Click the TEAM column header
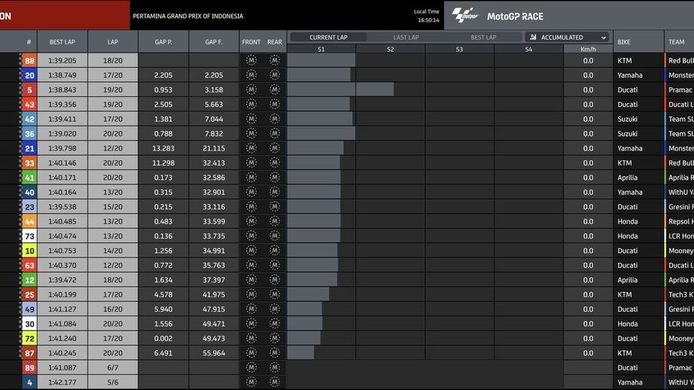The width and height of the screenshot is (694, 390). 677,42
